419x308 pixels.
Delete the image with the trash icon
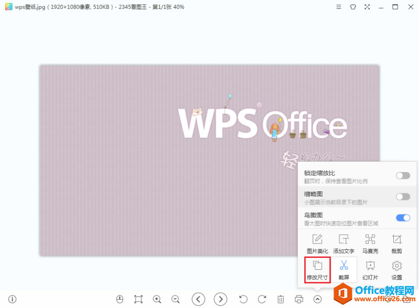[x=281, y=299]
